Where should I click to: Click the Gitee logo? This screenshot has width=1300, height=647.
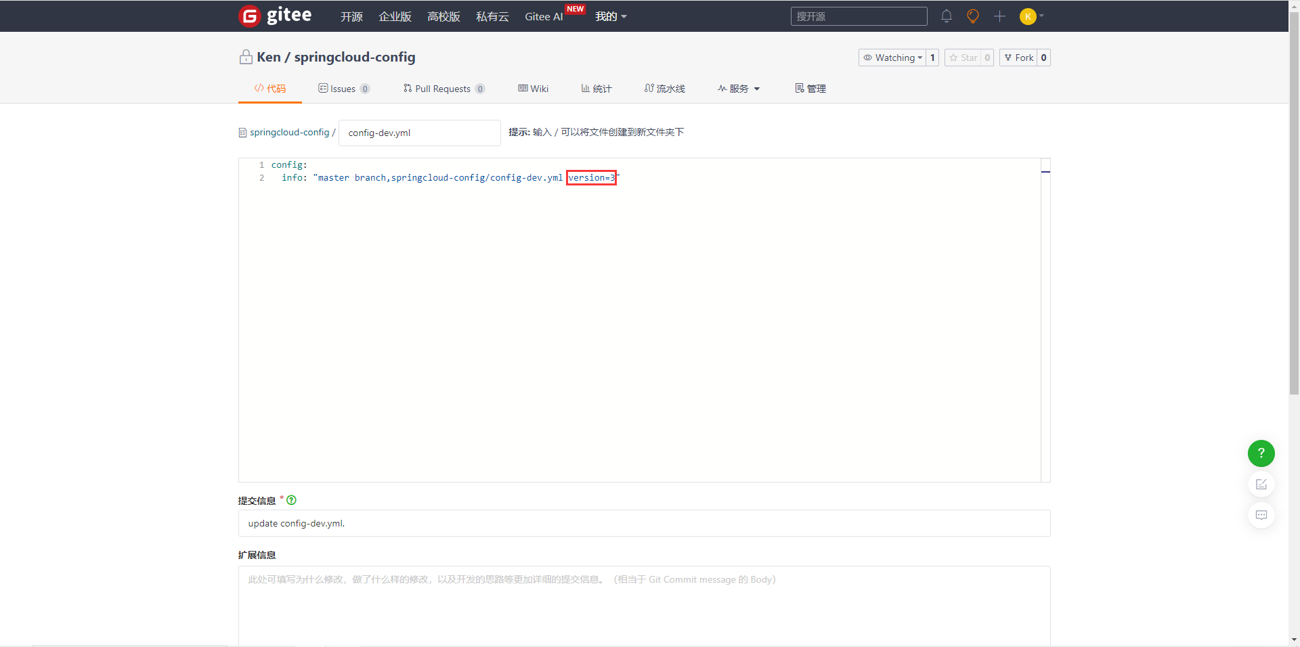[x=274, y=16]
